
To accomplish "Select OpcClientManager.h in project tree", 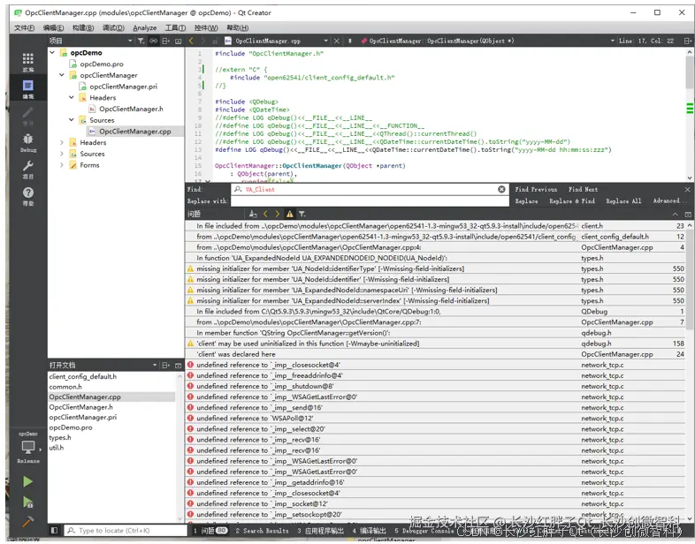I will (x=131, y=109).
